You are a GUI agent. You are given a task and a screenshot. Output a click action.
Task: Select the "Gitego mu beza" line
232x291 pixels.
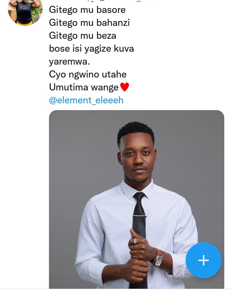pyautogui.click(x=82, y=36)
